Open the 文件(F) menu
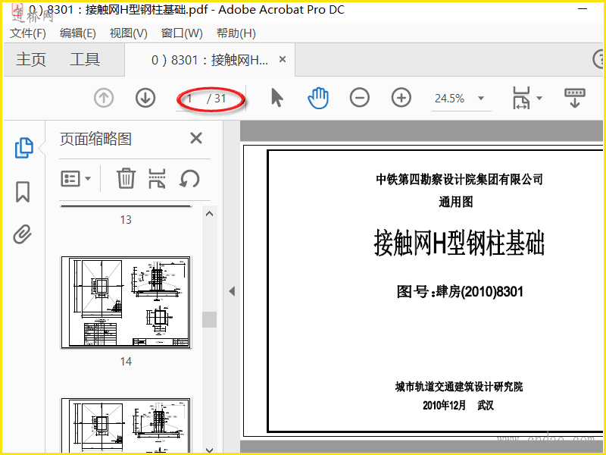 coord(28,33)
